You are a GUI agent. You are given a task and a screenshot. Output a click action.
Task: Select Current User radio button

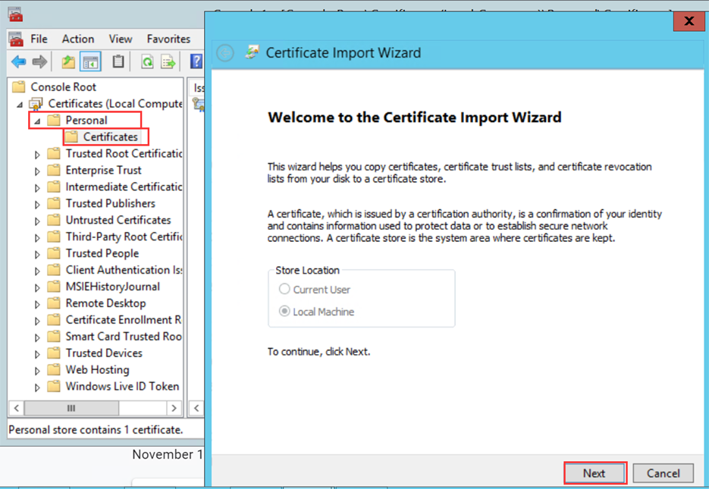coord(284,289)
